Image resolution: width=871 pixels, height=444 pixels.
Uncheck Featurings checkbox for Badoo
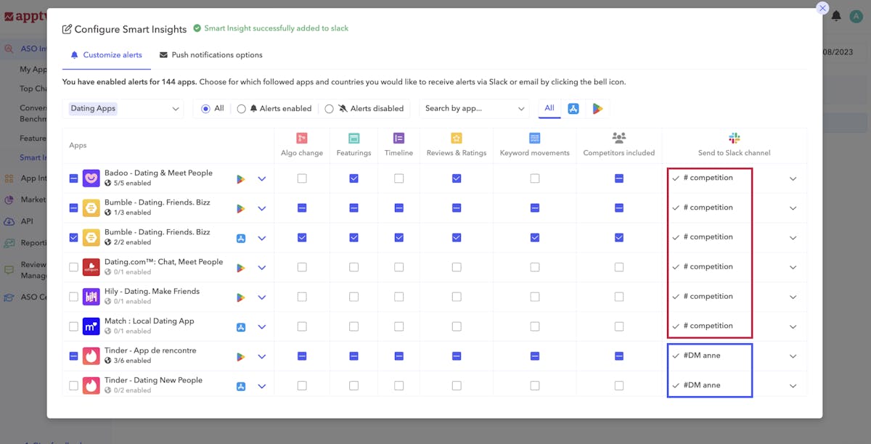click(353, 178)
